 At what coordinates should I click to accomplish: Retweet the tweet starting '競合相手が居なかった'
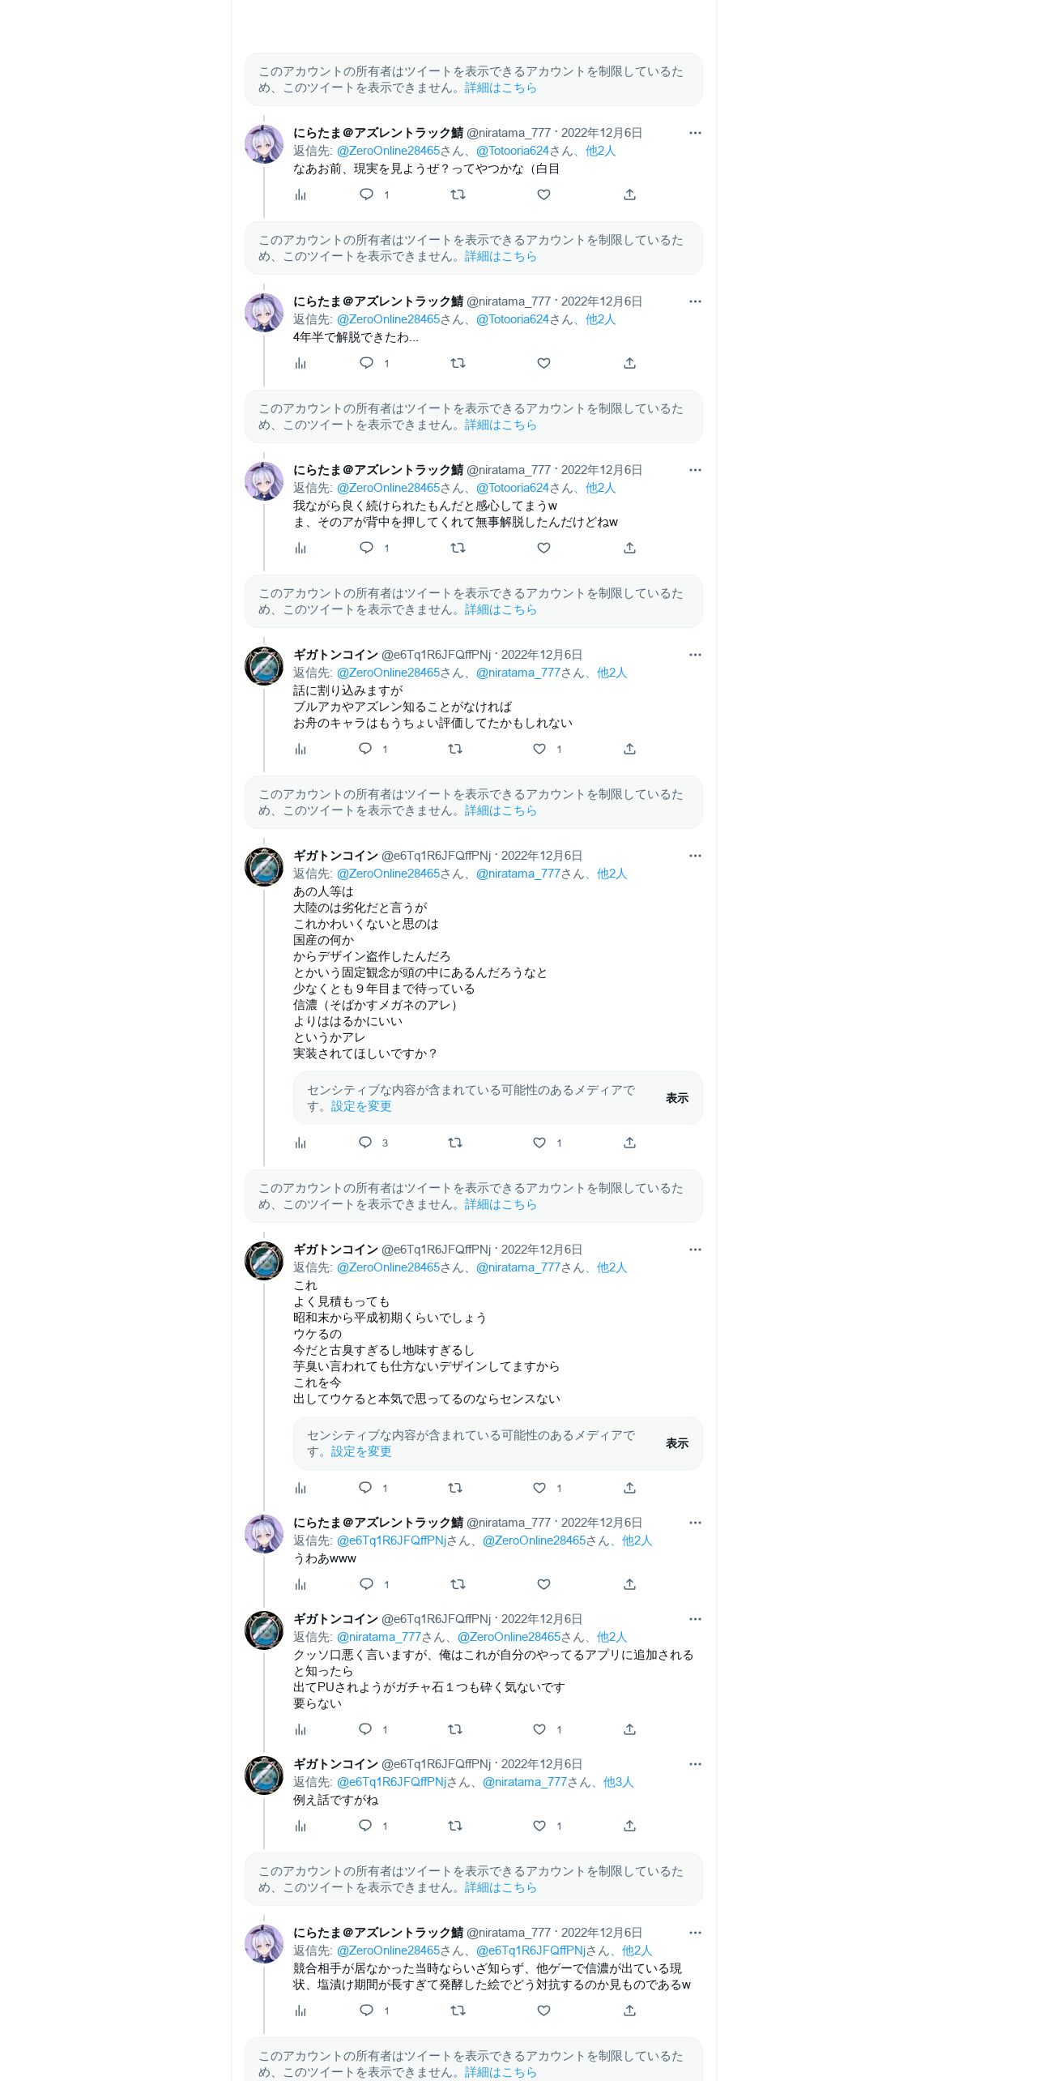point(458,2010)
